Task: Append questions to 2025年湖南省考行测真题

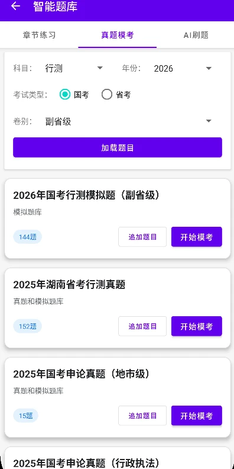Action: coord(142,326)
